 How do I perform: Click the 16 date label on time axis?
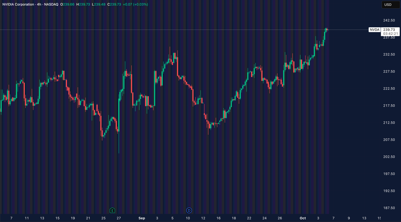tap(219, 218)
